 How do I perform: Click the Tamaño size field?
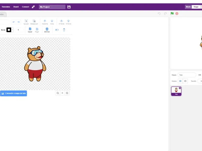(x=200, y=81)
